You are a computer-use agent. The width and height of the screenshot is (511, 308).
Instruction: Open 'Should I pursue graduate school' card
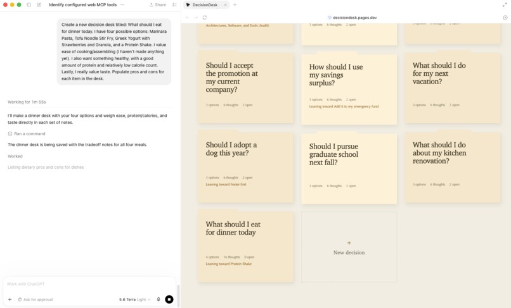(349, 168)
